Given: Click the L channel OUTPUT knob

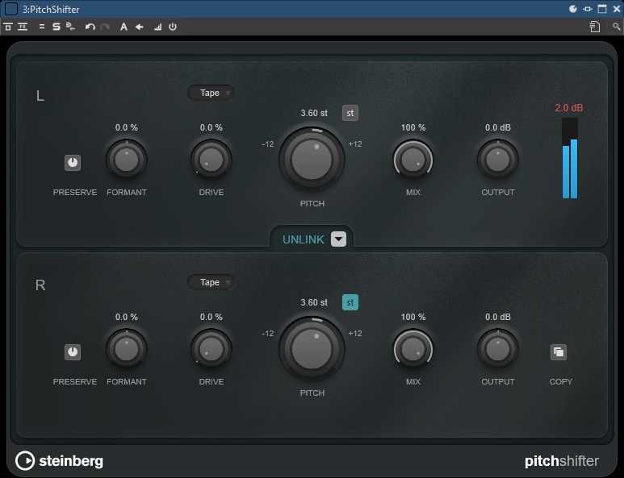Looking at the screenshot, I should pos(498,160).
